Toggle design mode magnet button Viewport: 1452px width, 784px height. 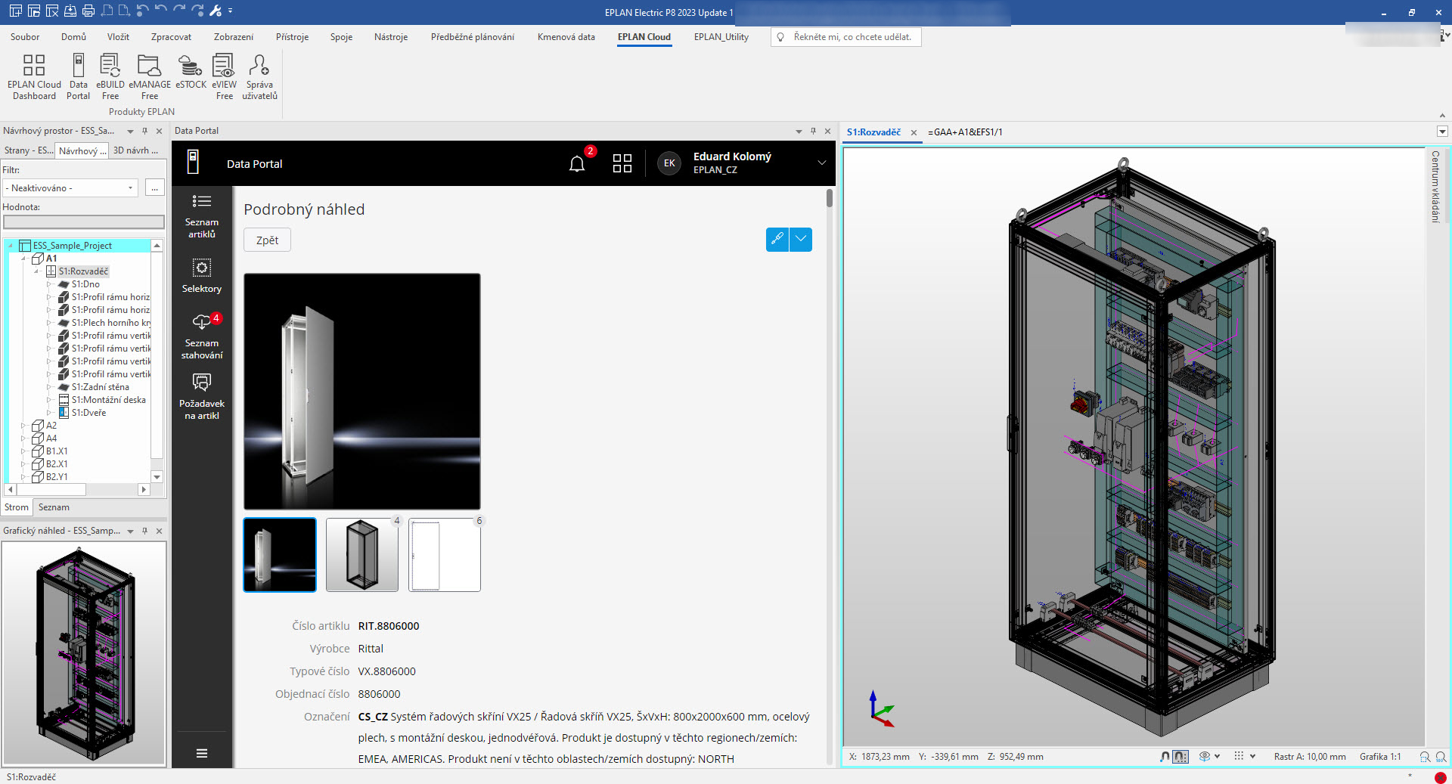[1181, 756]
